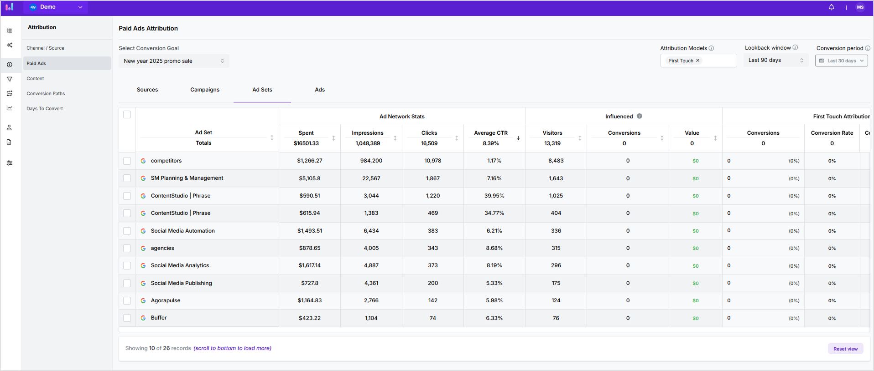
Task: Expand the Lookback window dropdown
Action: click(x=775, y=60)
